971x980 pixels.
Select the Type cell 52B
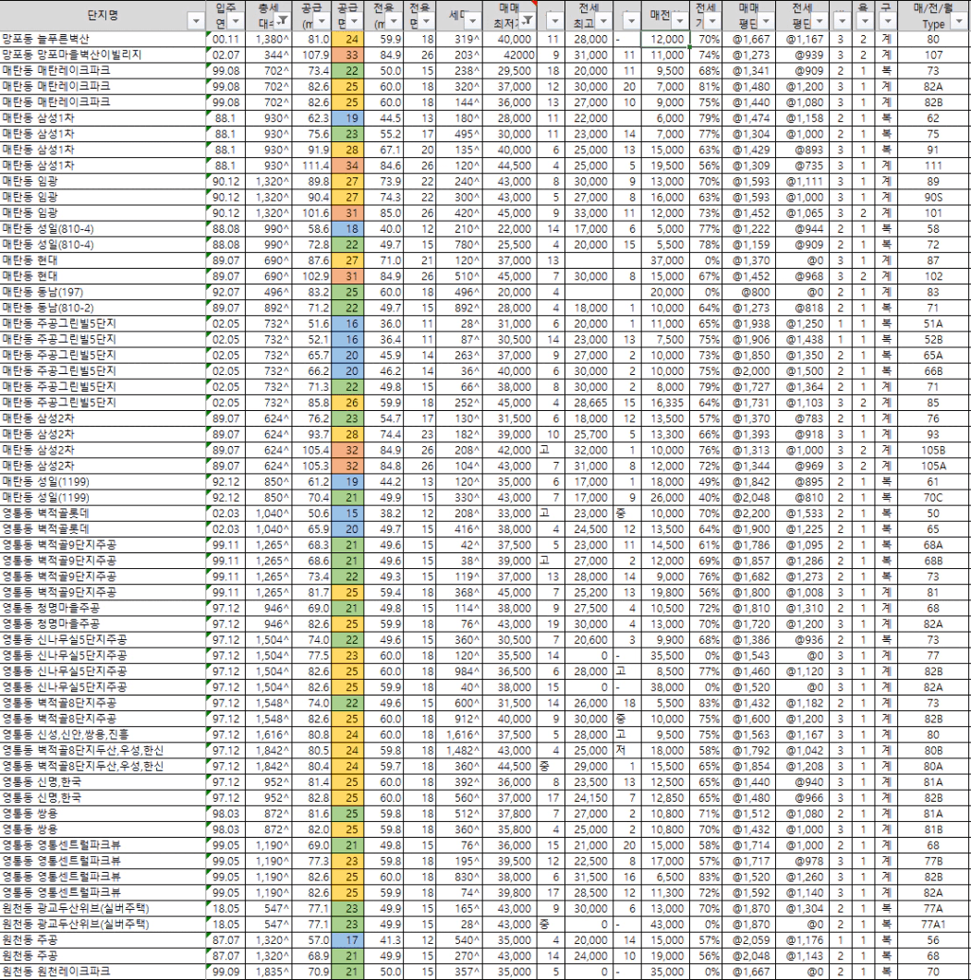tap(933, 339)
